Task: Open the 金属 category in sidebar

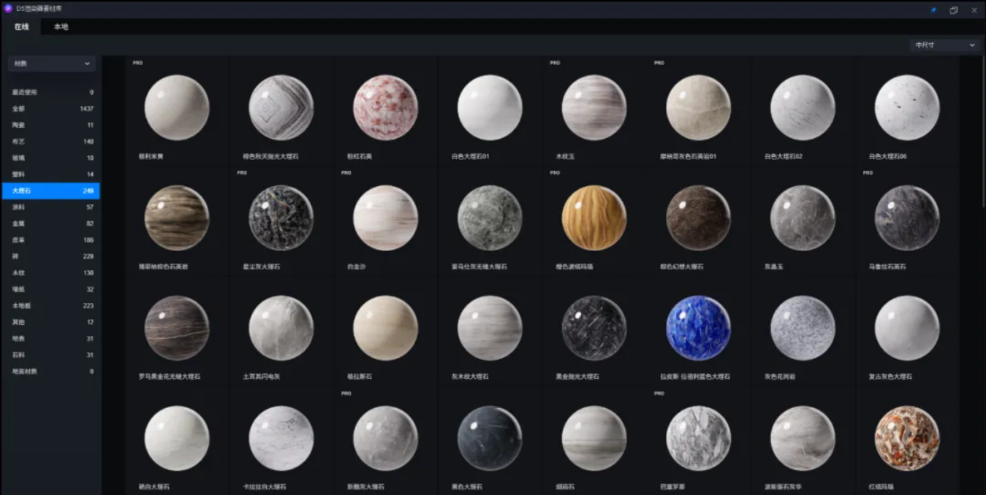Action: (51, 223)
